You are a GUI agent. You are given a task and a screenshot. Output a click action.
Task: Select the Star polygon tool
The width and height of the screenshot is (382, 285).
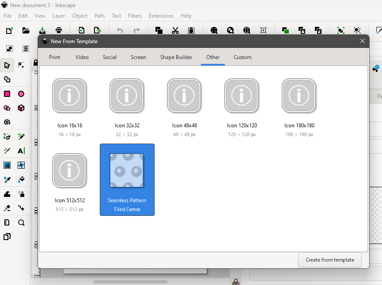7,108
